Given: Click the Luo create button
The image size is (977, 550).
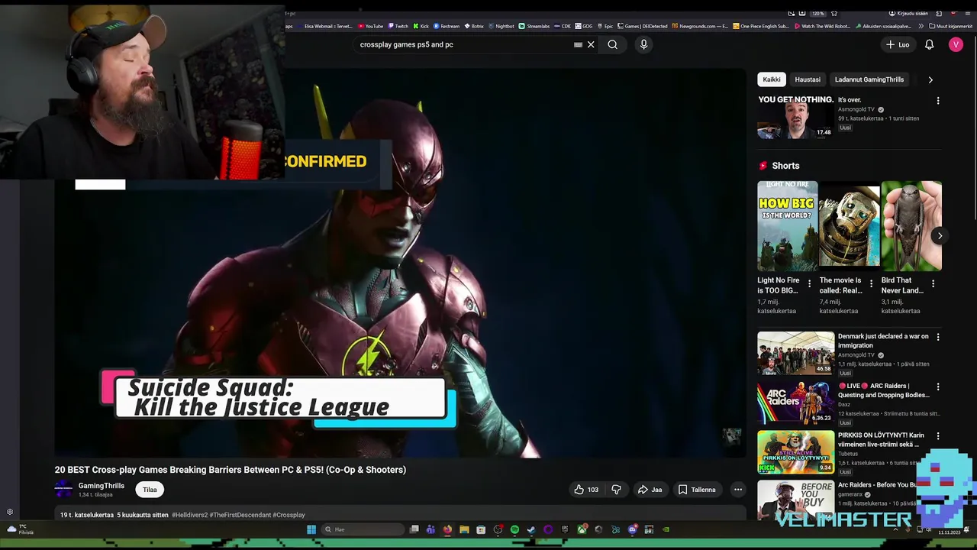Looking at the screenshot, I should tap(898, 44).
